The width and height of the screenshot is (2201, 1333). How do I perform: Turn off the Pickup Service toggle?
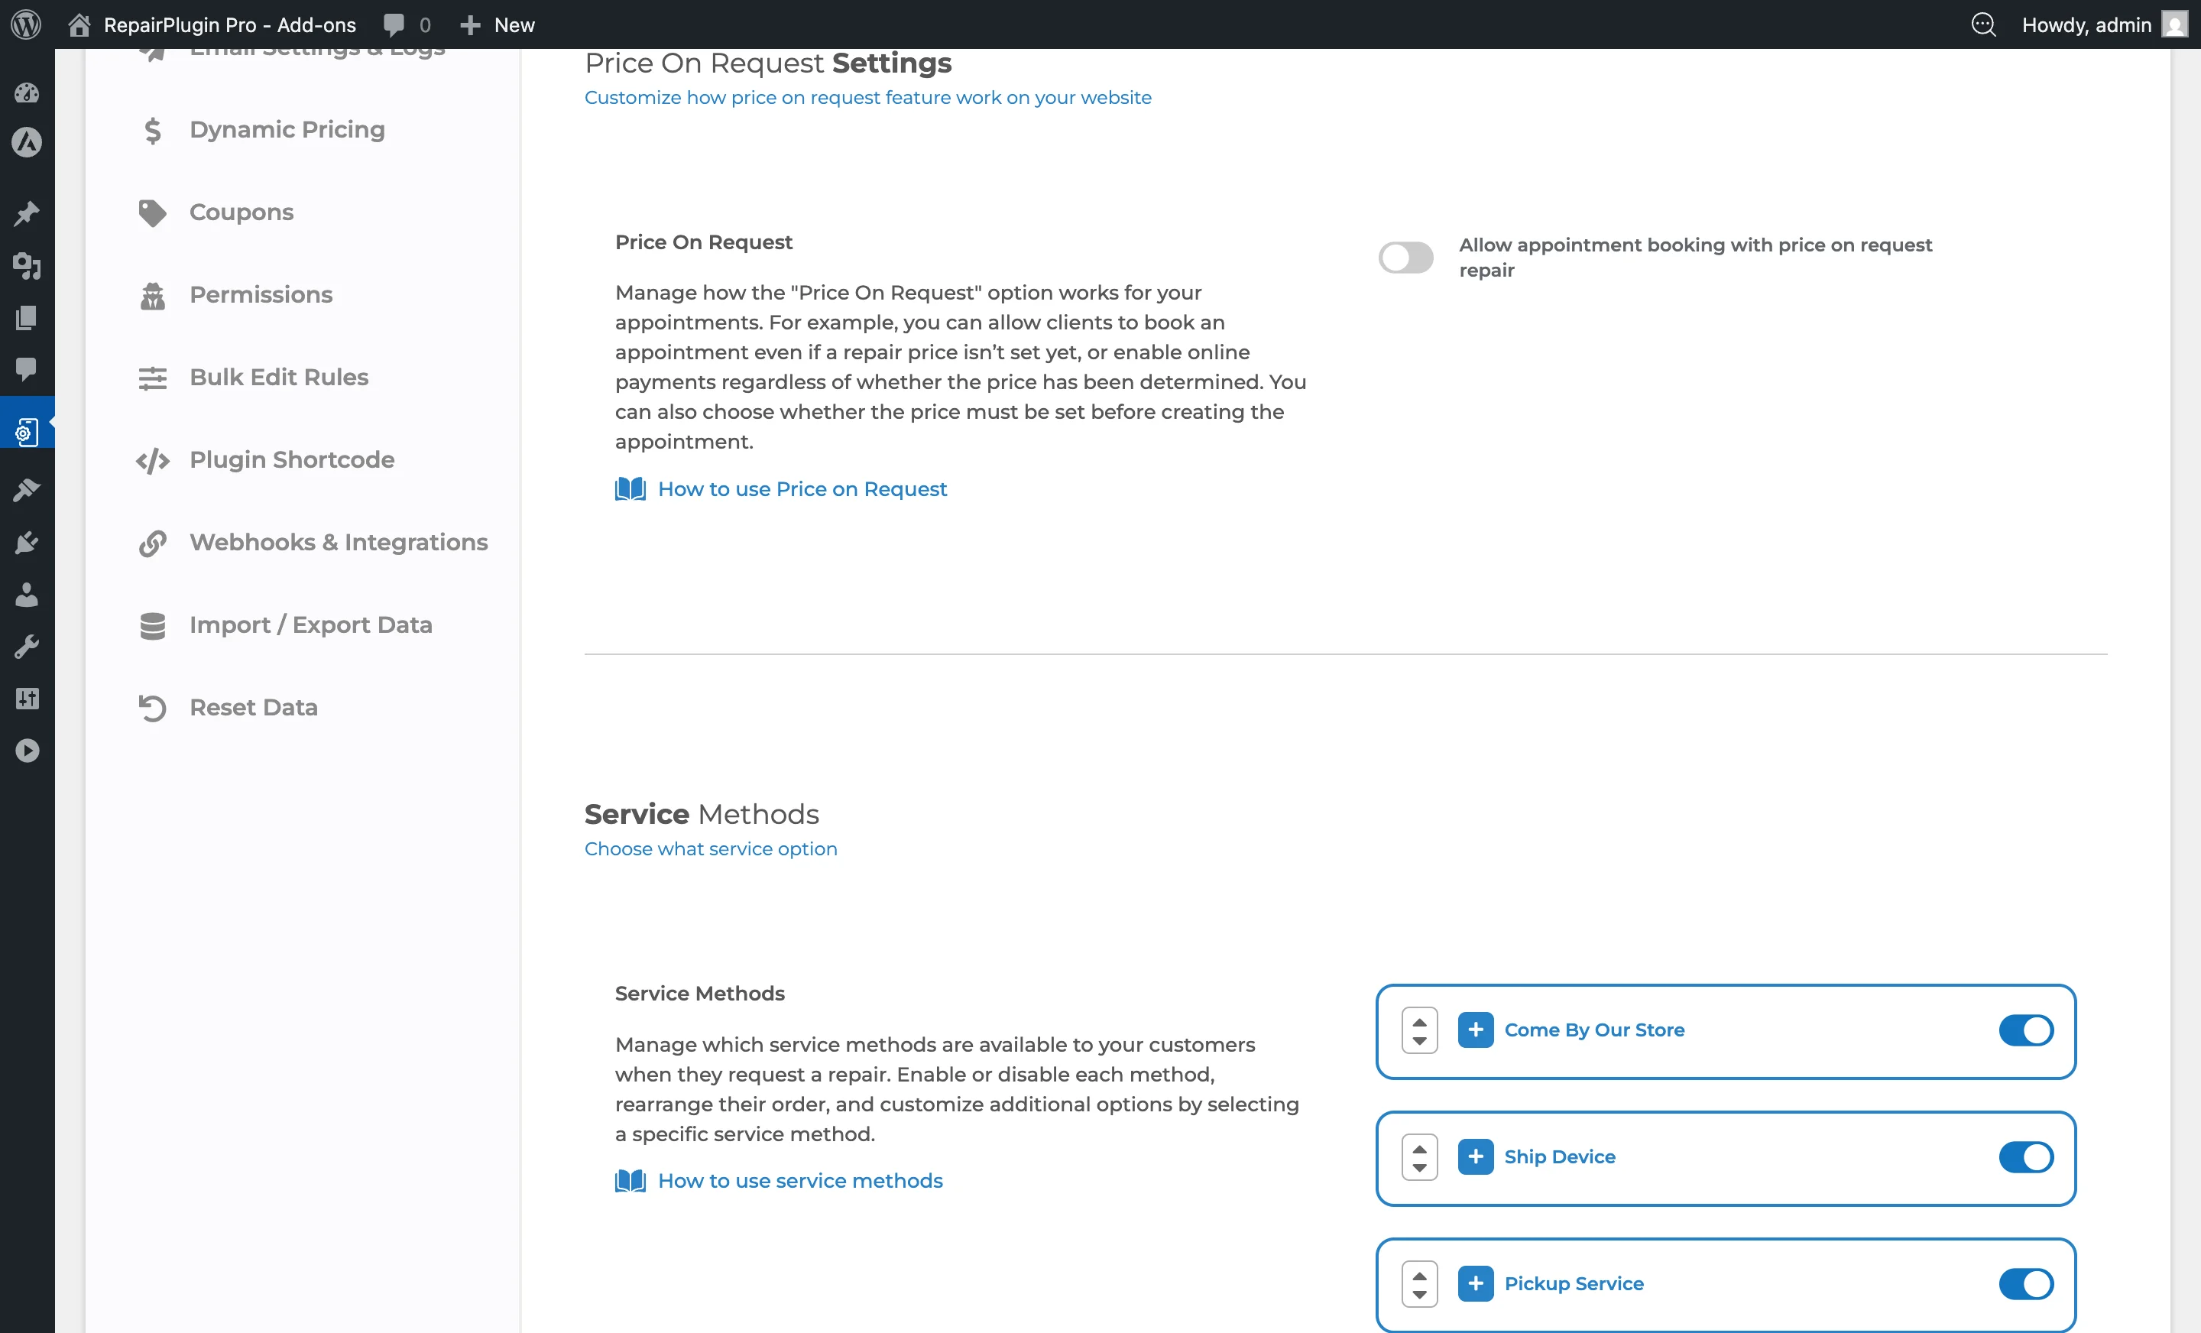(2025, 1285)
